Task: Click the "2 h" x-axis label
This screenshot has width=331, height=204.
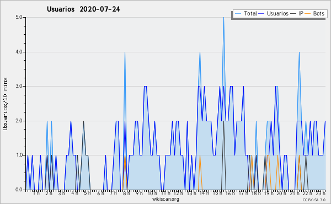Action: (x=49, y=194)
